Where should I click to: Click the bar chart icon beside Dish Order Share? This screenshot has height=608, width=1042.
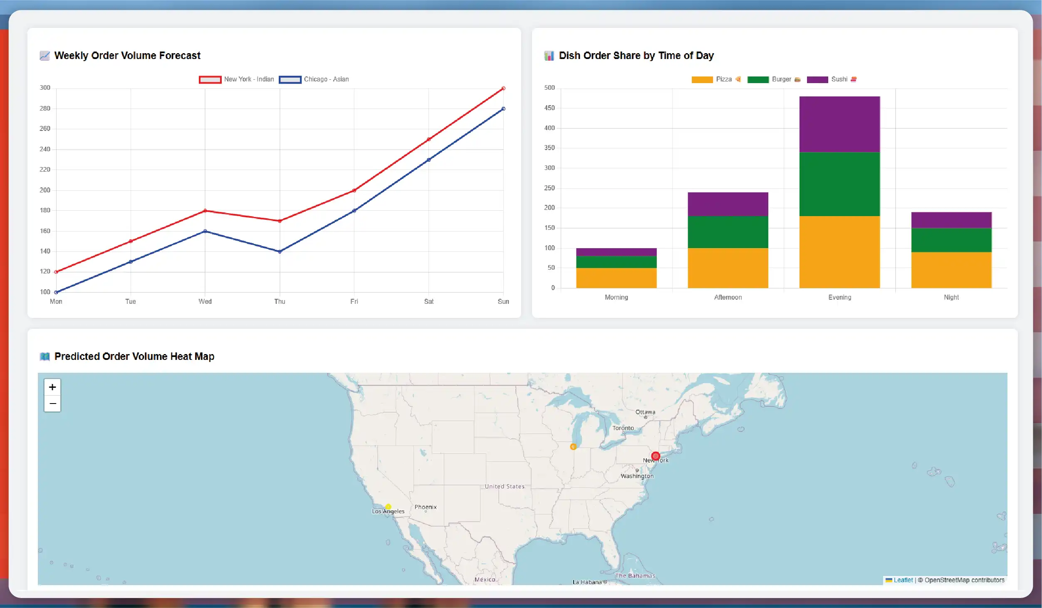click(549, 56)
